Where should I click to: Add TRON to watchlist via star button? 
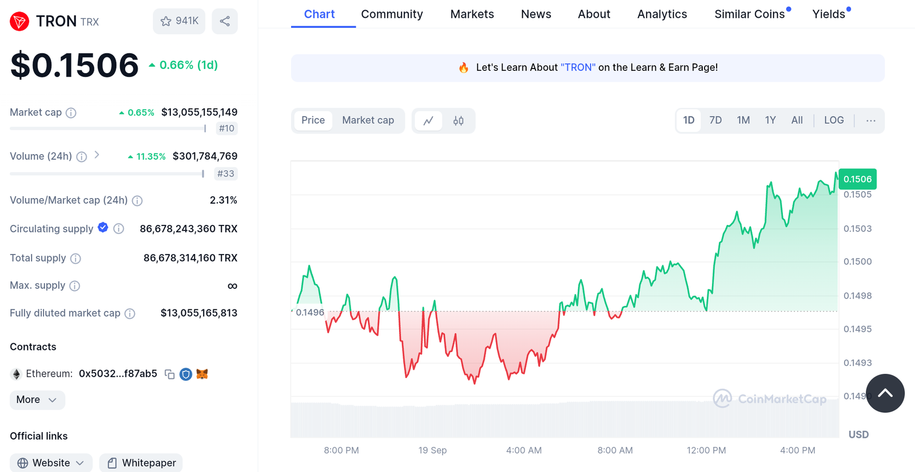(179, 21)
